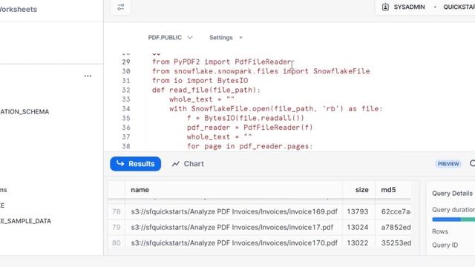This screenshot has width=475, height=267.
Task: Place cursor on line 30 SnowflakeFile import
Action: coord(261,71)
